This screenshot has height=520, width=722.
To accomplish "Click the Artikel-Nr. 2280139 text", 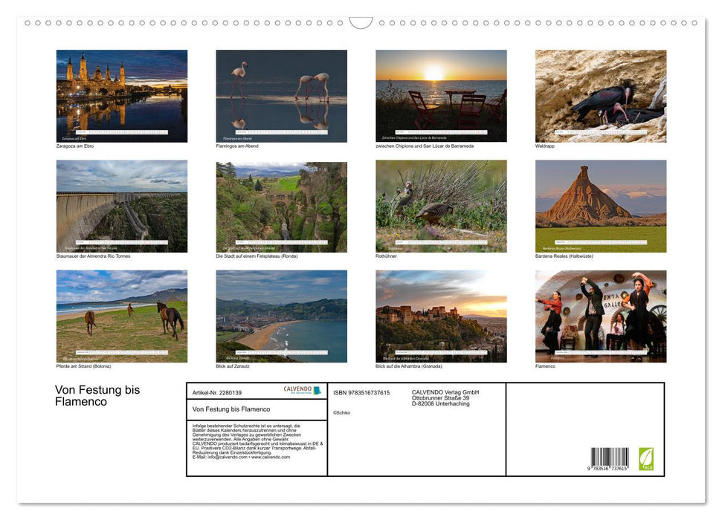I will [x=217, y=392].
